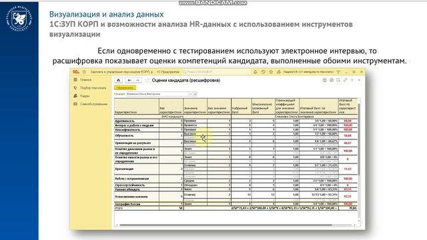Select the Стрессоустойчивость cell

tap(136, 185)
